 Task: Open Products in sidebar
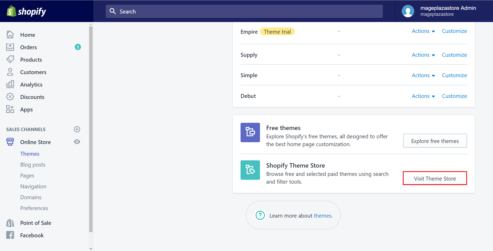[x=31, y=60]
